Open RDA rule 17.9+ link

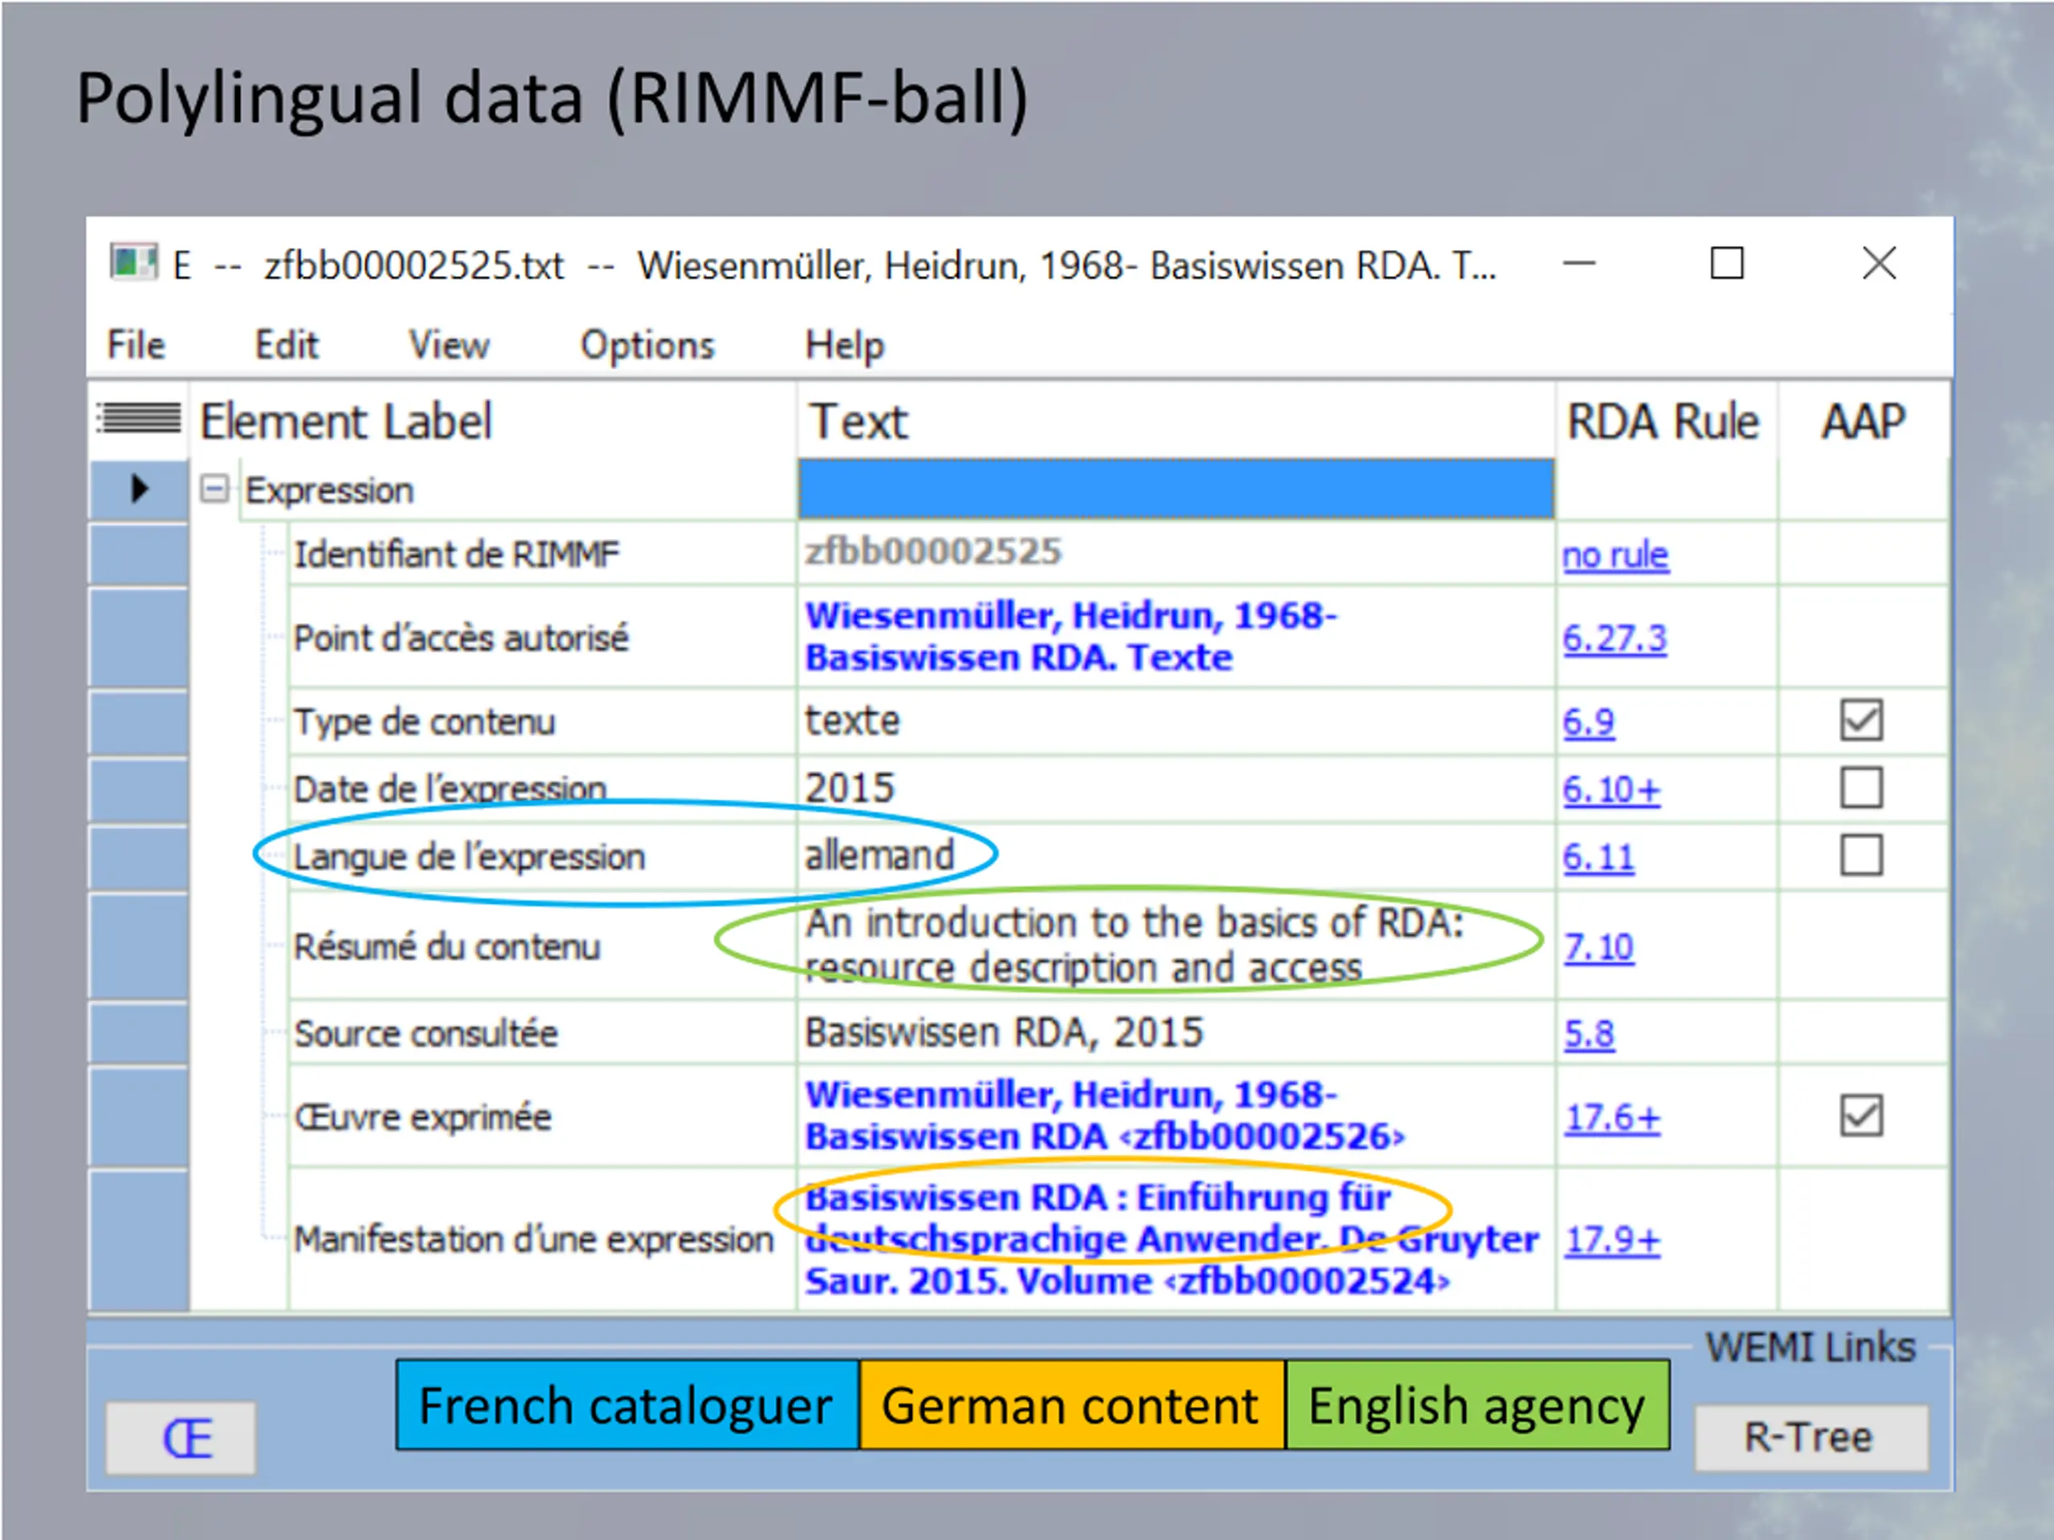[x=1612, y=1240]
